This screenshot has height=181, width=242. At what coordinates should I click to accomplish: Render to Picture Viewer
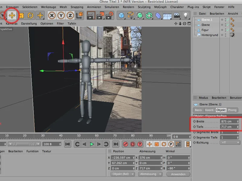[x=100, y=15]
